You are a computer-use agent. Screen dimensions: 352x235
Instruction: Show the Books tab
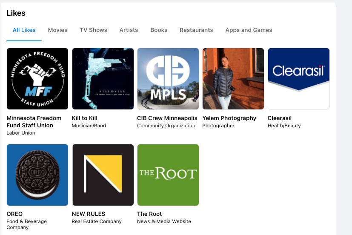pos(159,30)
